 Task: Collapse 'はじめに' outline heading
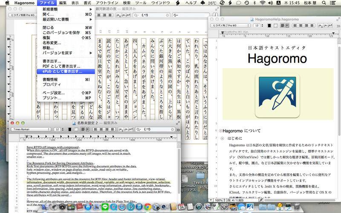pyautogui.click(x=222, y=138)
